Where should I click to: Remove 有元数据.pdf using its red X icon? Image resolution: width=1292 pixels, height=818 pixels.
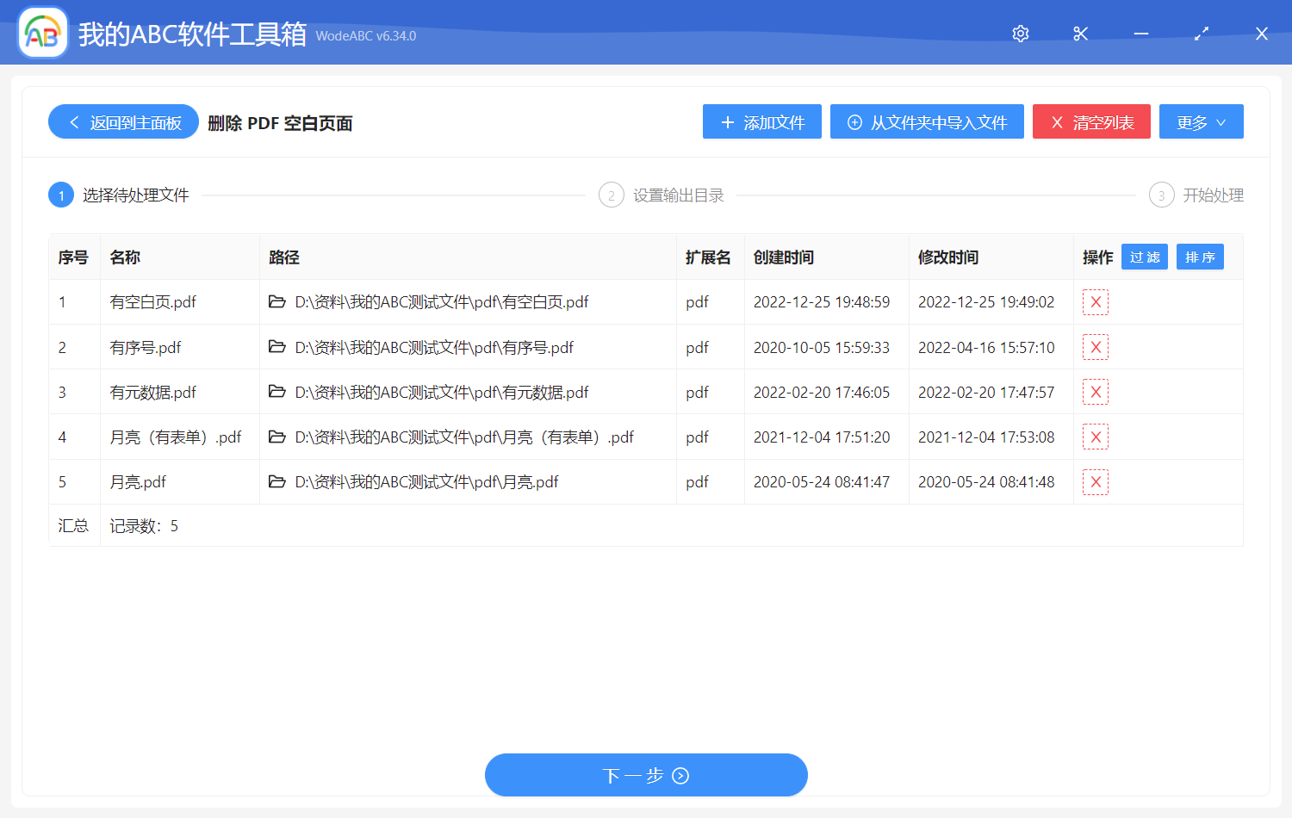[x=1095, y=392]
